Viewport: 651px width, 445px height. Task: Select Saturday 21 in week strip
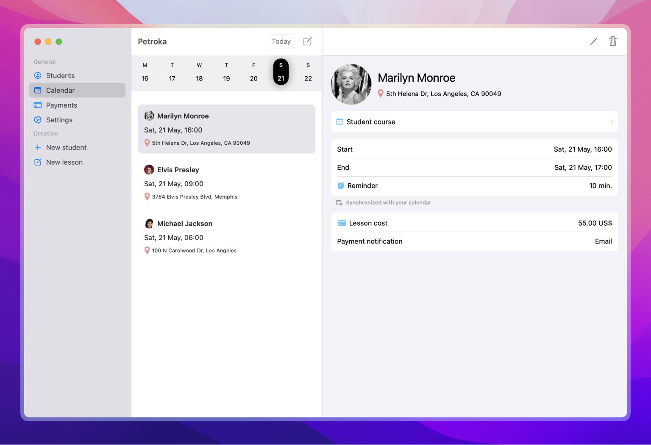281,72
